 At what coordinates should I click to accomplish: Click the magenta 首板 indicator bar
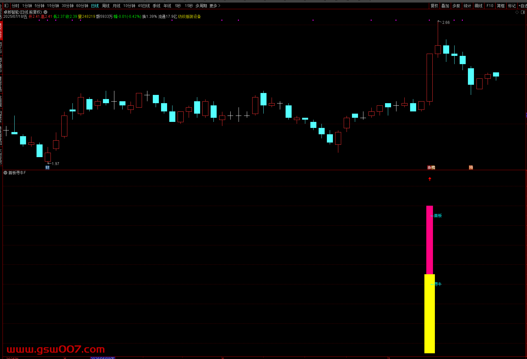[429, 240]
